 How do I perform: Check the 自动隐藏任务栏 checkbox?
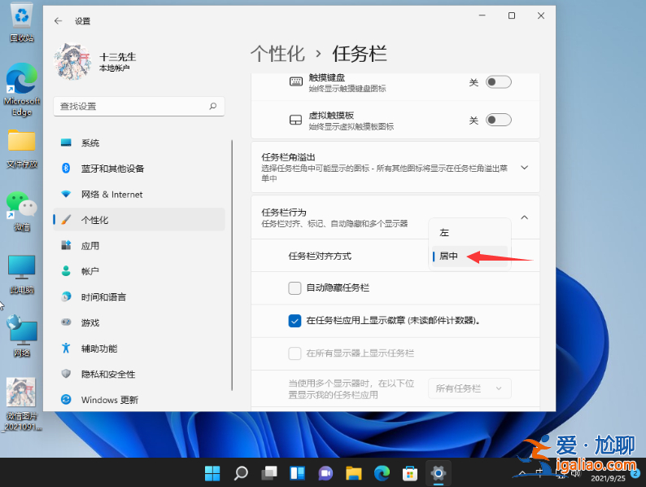(295, 287)
